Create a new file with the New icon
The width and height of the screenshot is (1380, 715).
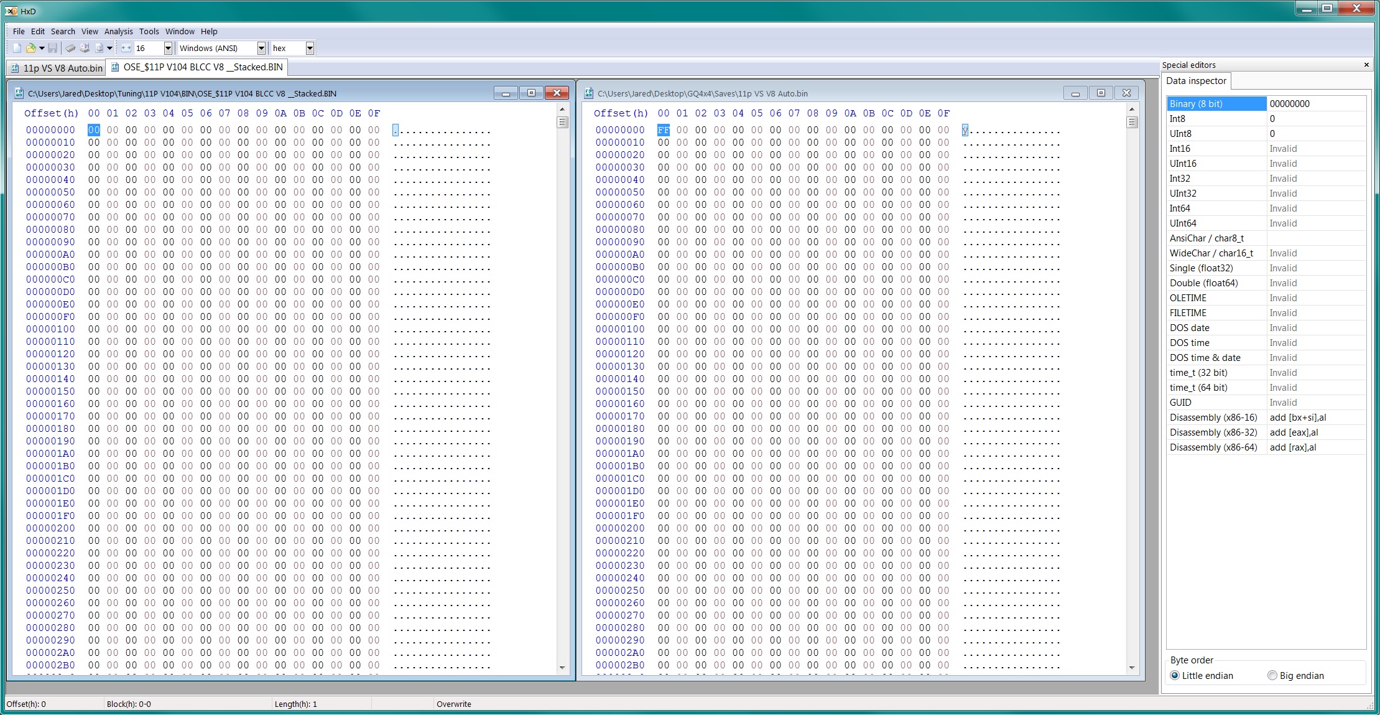[17, 48]
